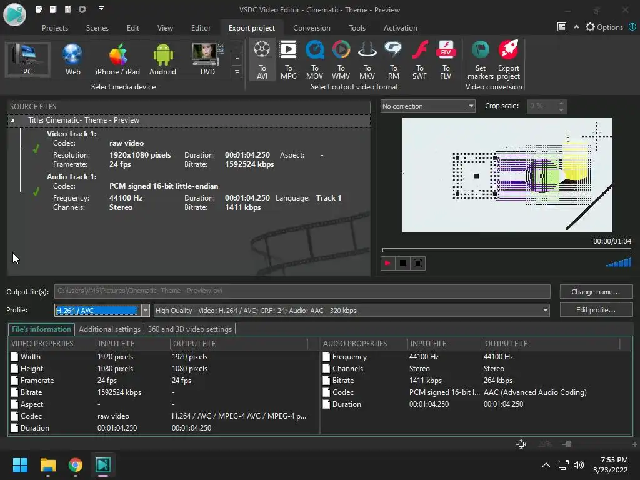This screenshot has height=480, width=640.
Task: Set output format To MPG
Action: pos(289,60)
